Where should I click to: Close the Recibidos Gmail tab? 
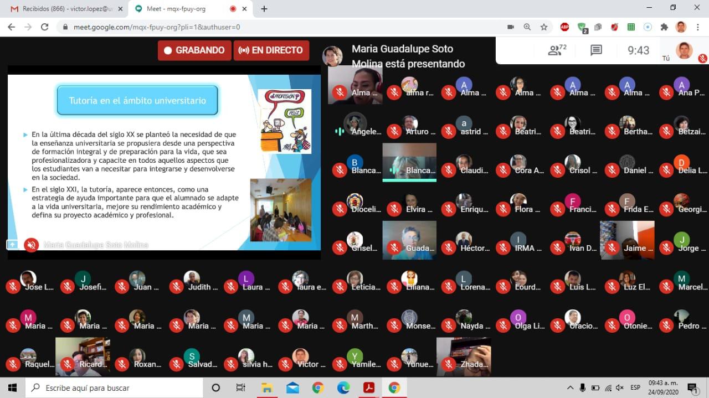click(x=120, y=9)
